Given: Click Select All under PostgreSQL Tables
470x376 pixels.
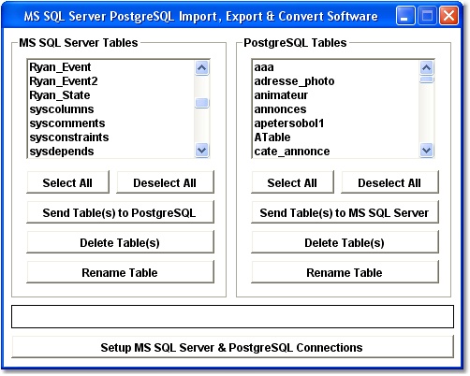Looking at the screenshot, I should click(292, 182).
